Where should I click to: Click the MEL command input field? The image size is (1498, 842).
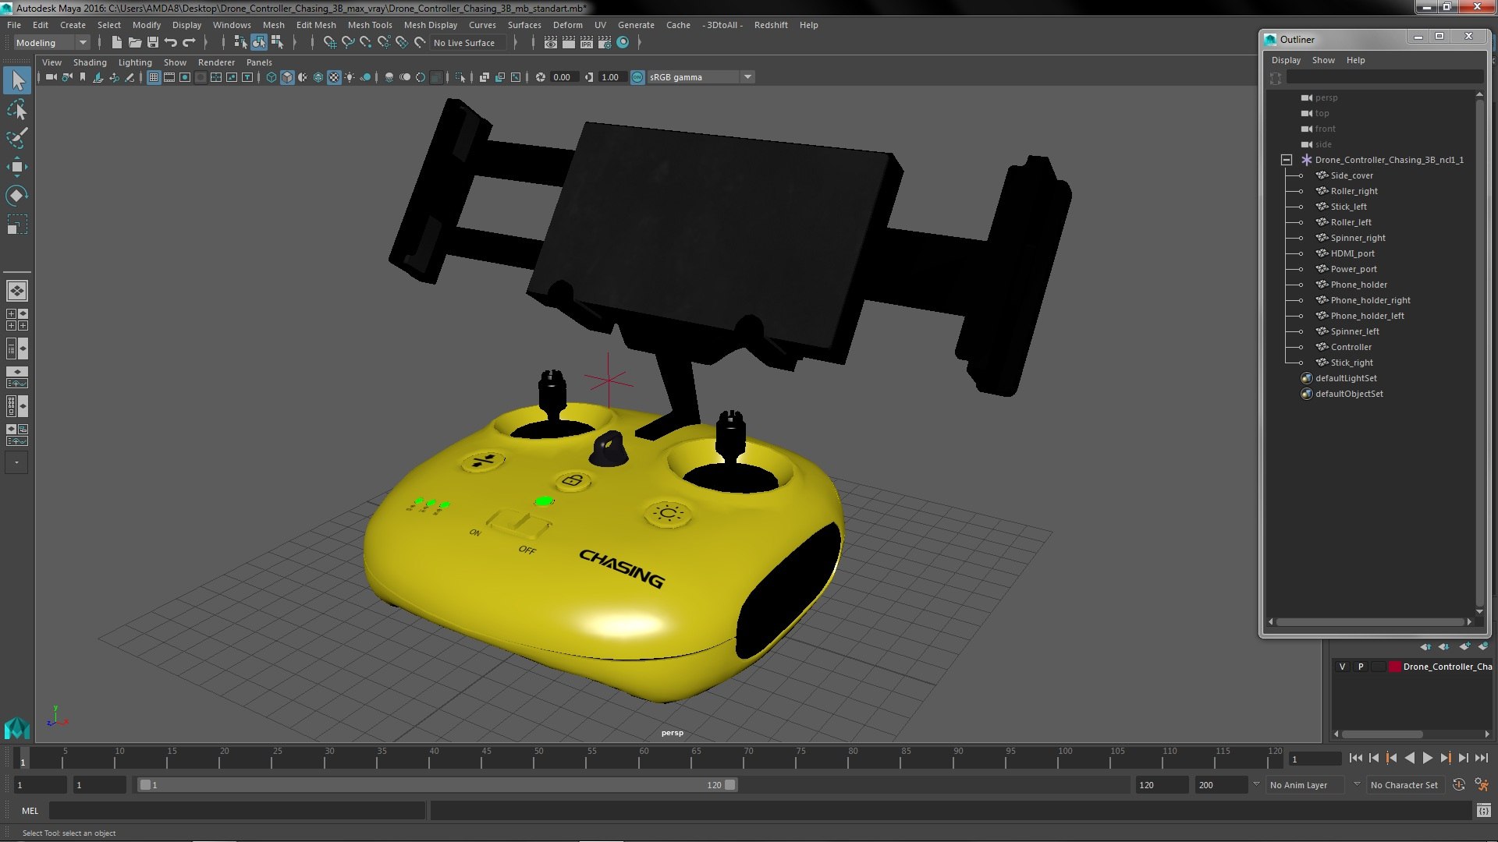[237, 811]
